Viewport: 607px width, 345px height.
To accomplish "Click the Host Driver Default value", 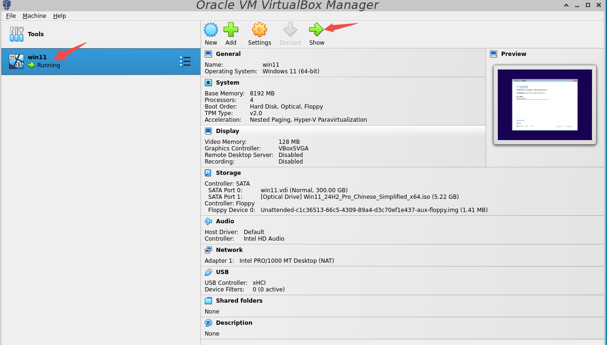I will pos(254,232).
